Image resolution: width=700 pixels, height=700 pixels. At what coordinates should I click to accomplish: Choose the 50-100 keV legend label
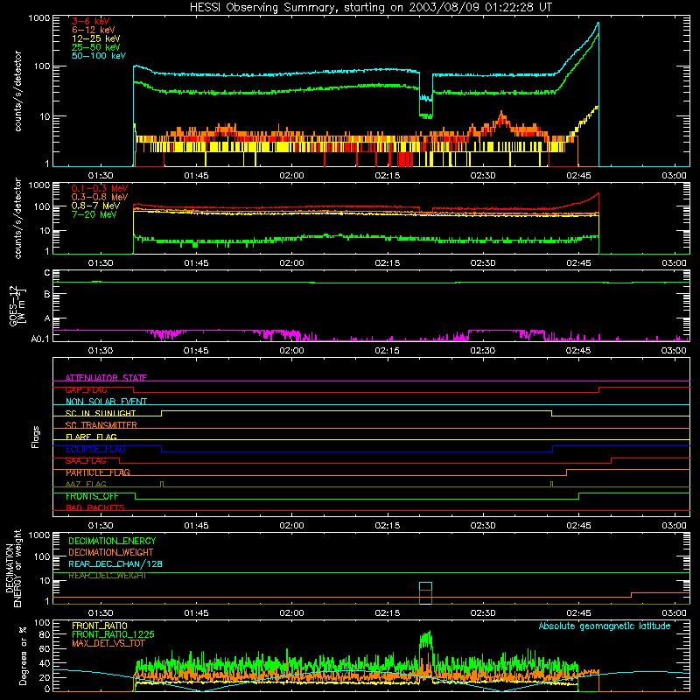[98, 56]
